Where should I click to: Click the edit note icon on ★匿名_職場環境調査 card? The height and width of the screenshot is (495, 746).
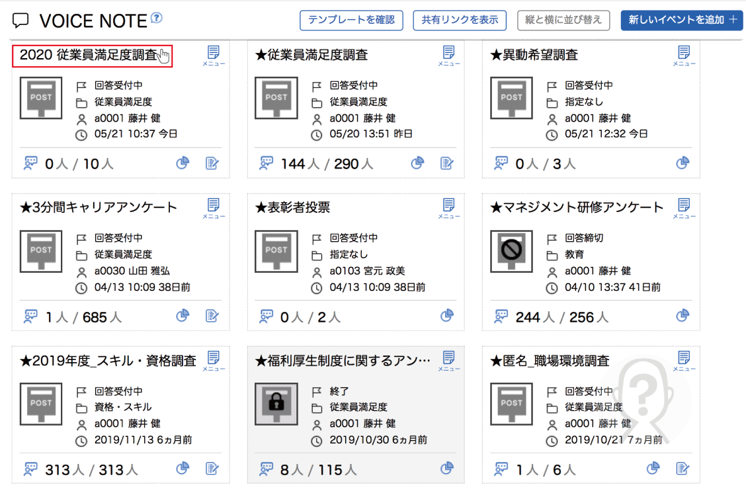click(683, 469)
